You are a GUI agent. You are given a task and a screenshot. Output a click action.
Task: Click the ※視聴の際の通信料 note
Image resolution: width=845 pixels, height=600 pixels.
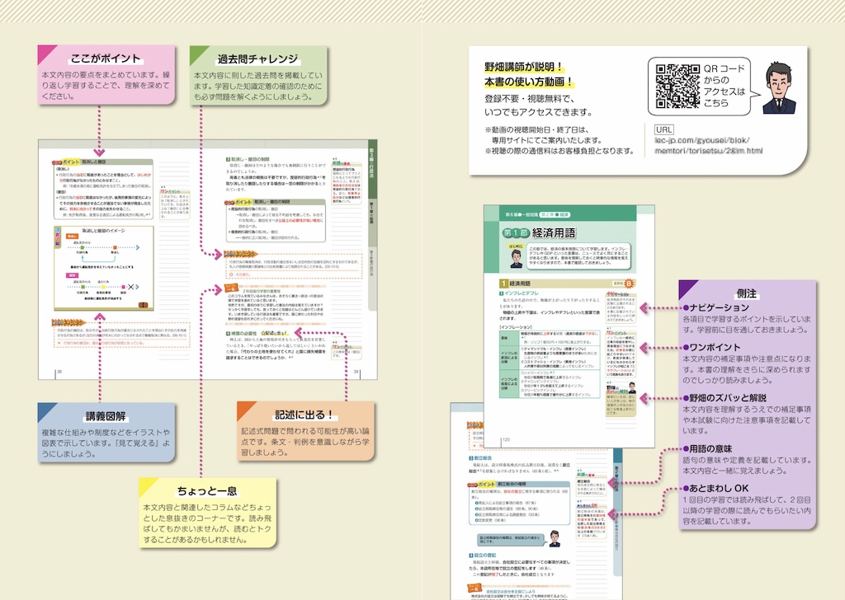tap(560, 151)
